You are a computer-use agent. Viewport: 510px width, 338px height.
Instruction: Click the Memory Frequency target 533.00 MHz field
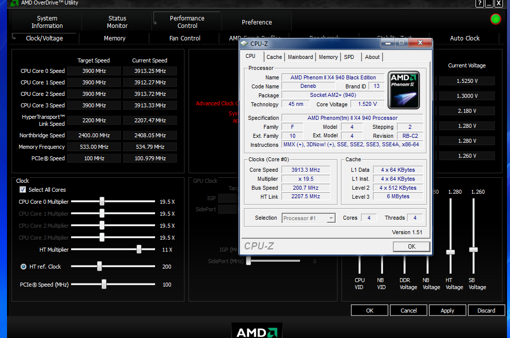coord(94,147)
